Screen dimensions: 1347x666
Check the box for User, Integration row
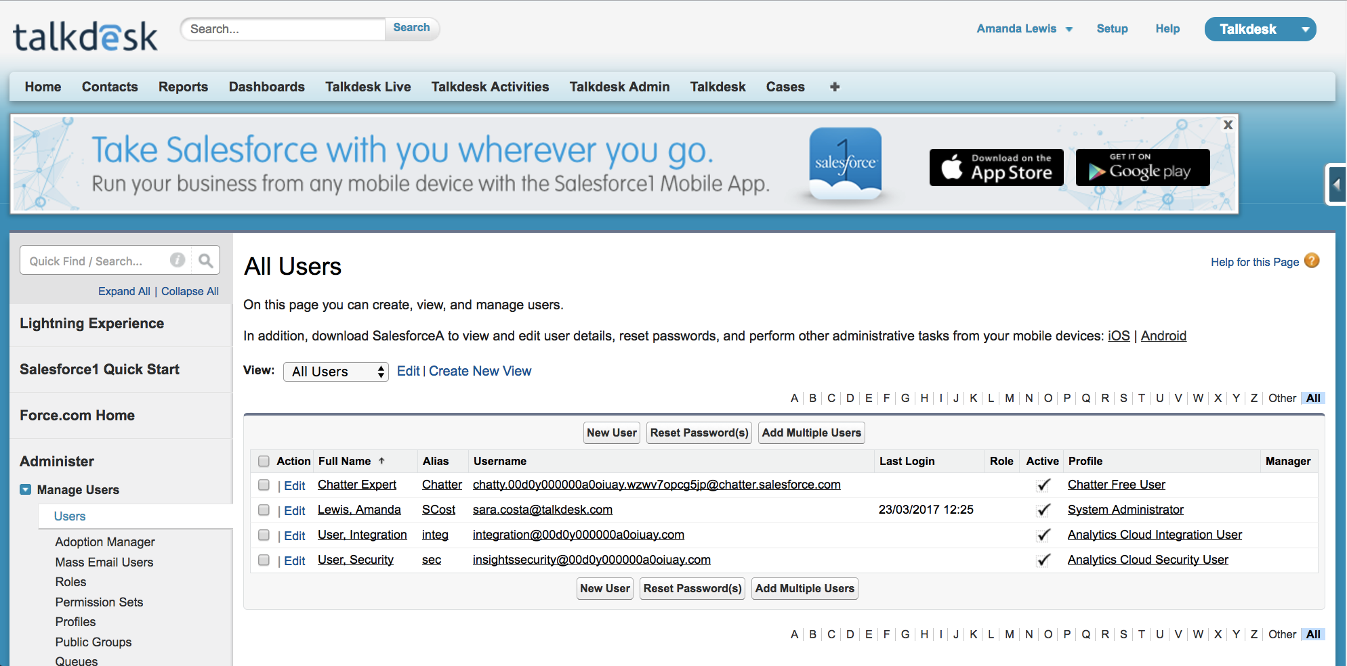(x=264, y=535)
